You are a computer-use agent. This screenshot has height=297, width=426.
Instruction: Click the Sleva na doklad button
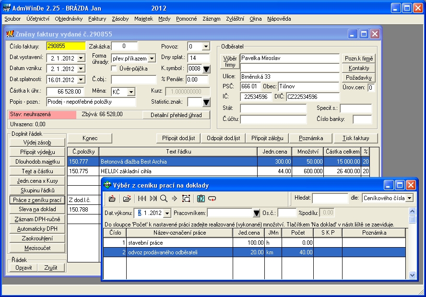pyautogui.click(x=37, y=209)
